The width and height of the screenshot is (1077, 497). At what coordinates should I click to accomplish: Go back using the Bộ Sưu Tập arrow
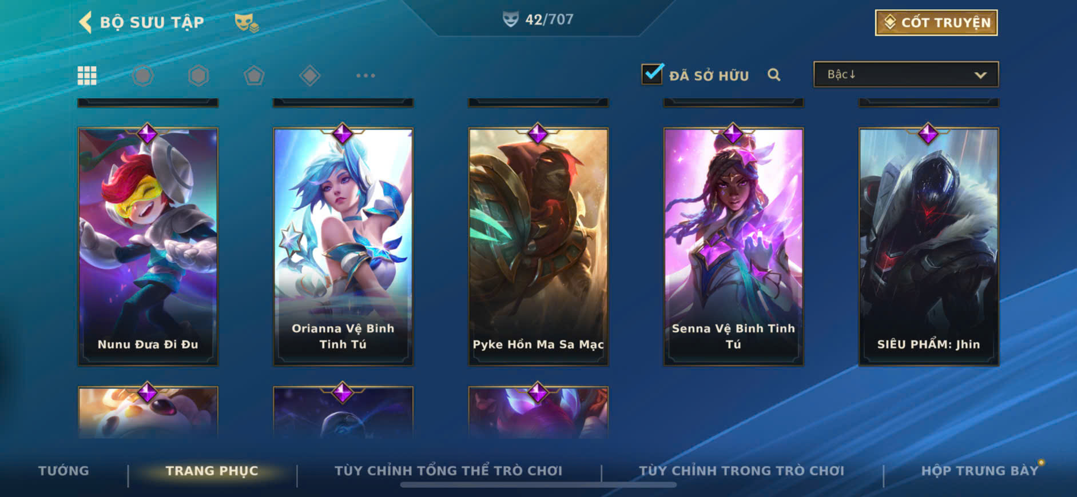click(85, 22)
